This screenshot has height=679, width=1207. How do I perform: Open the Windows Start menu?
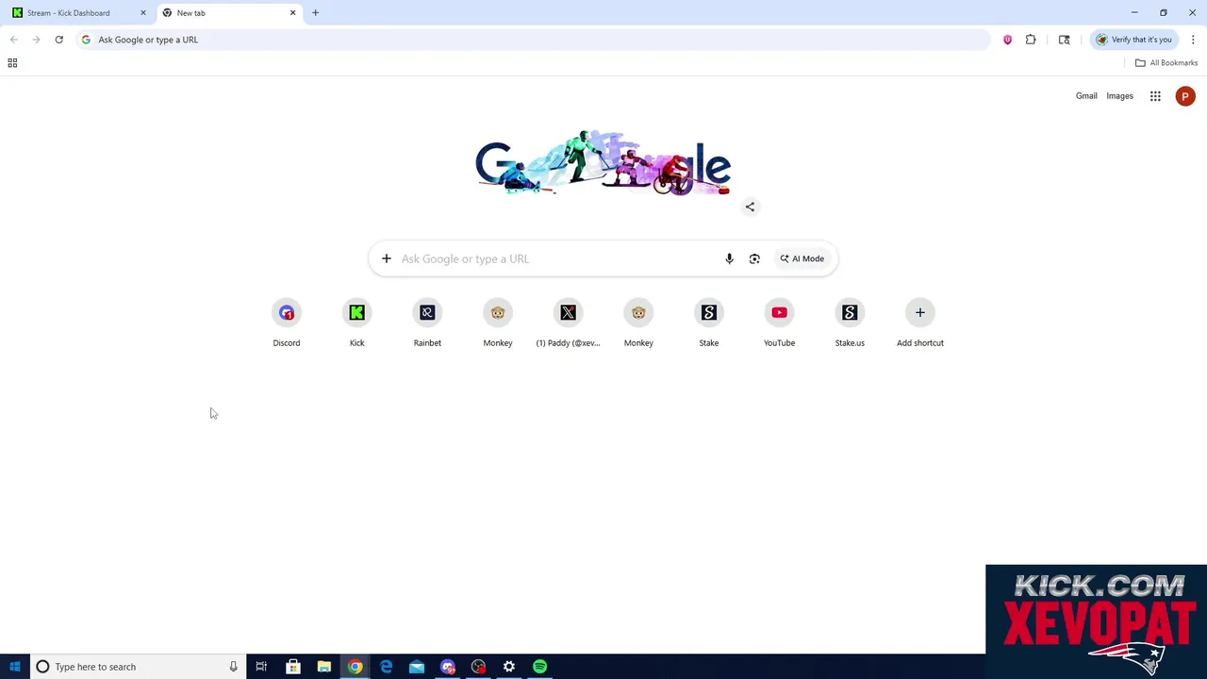[x=14, y=667]
